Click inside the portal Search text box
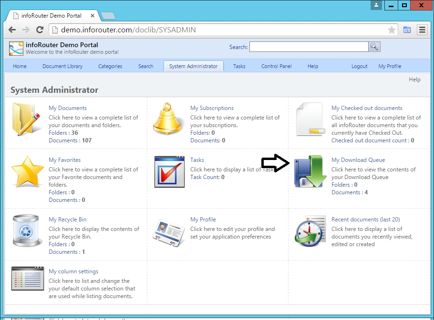434x320 pixels. pos(309,47)
